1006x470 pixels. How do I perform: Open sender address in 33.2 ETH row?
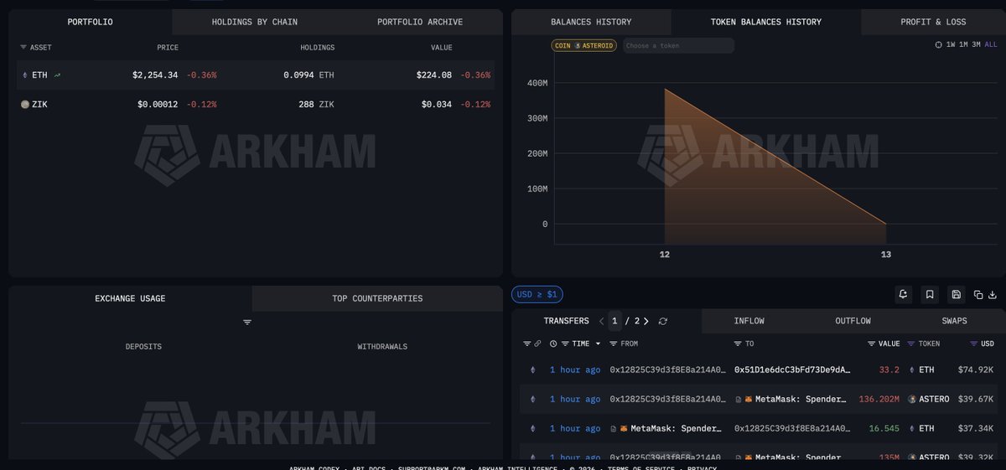pos(668,369)
